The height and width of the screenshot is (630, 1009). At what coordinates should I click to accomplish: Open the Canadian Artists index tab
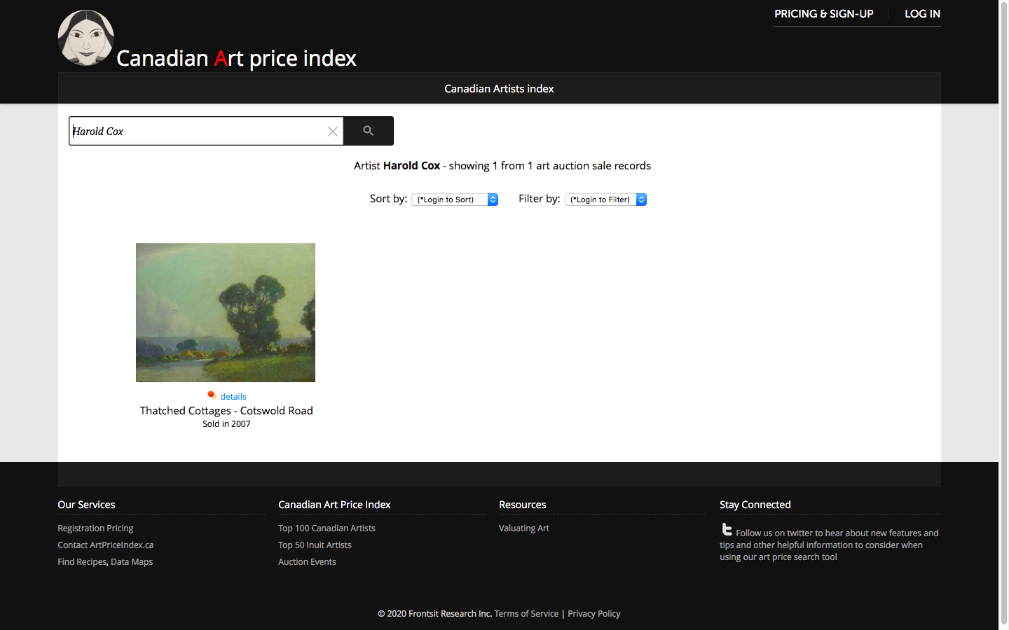(x=499, y=89)
